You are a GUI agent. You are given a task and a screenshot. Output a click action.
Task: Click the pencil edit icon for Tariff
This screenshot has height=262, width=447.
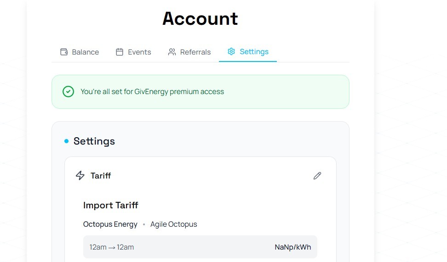(x=317, y=176)
